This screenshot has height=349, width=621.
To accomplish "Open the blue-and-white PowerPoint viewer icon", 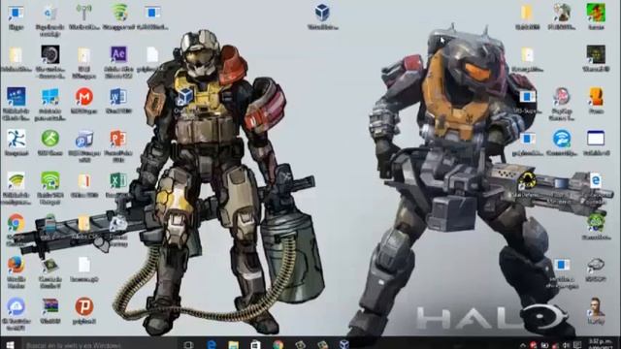I will click(x=84, y=139).
